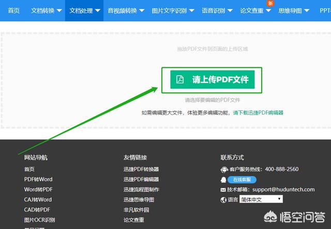The width and height of the screenshot is (331, 229).
Task: Open the 迅捷流程图制作 friendly link
Action: (x=141, y=190)
